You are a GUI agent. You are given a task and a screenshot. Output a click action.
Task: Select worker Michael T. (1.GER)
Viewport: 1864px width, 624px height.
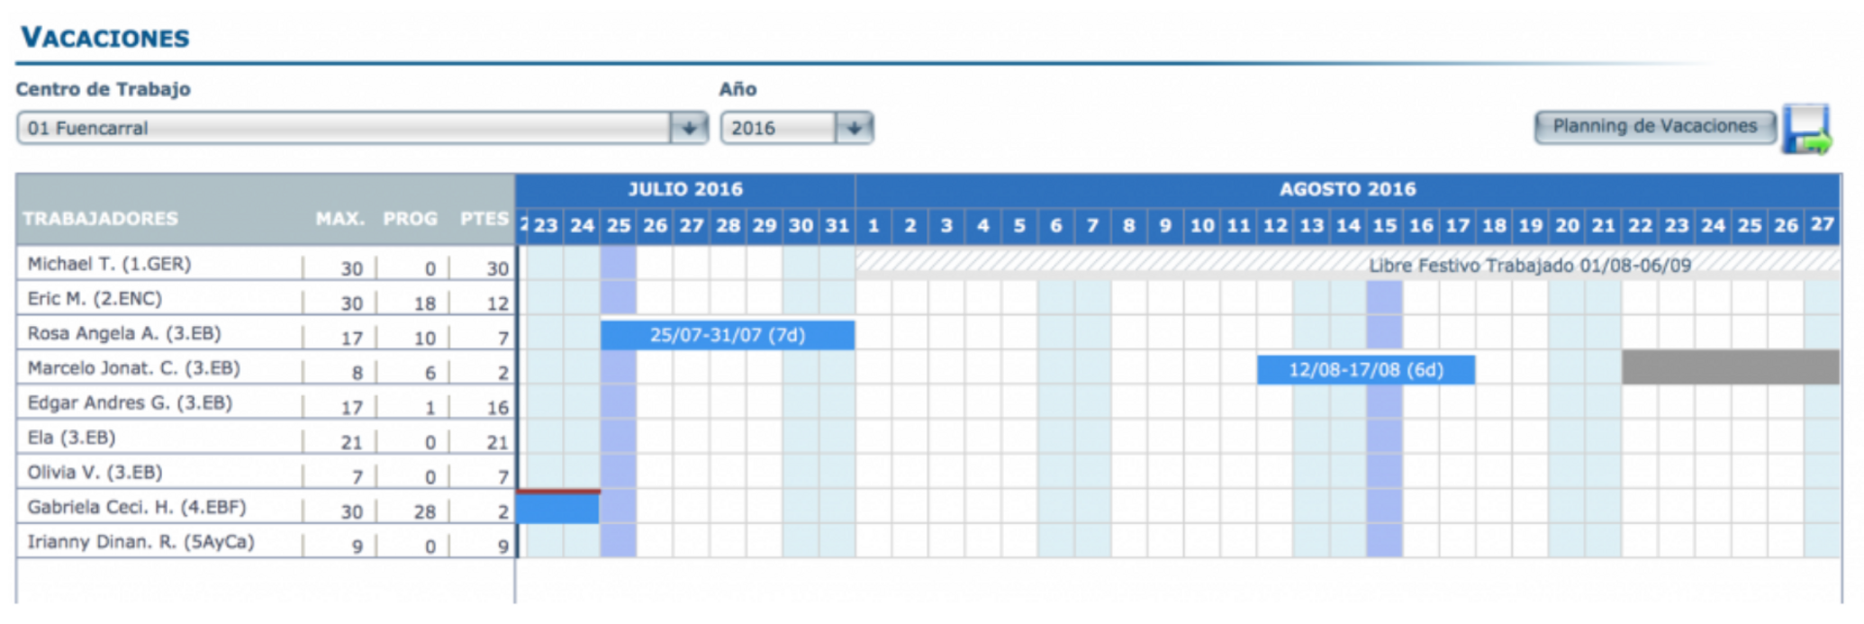point(110,264)
